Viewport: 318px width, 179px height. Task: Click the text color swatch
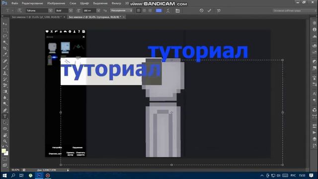pos(159,10)
